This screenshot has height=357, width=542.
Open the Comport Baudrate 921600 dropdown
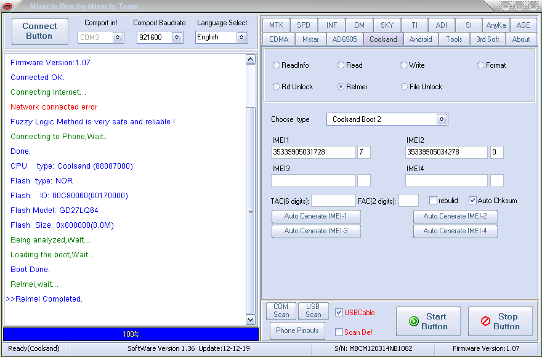(x=177, y=38)
